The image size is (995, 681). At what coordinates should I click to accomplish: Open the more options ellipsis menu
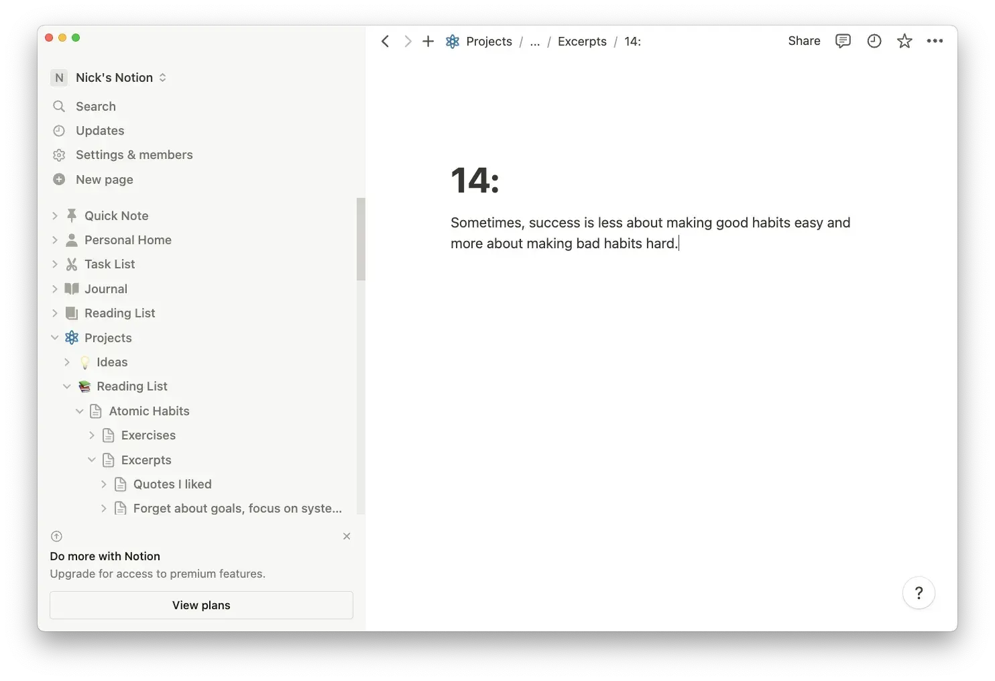(x=935, y=41)
